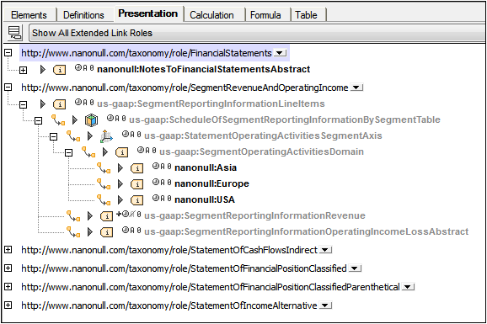
Task: Collapse the SegmentRevenueAndOperatingIncome role
Action: [8, 88]
